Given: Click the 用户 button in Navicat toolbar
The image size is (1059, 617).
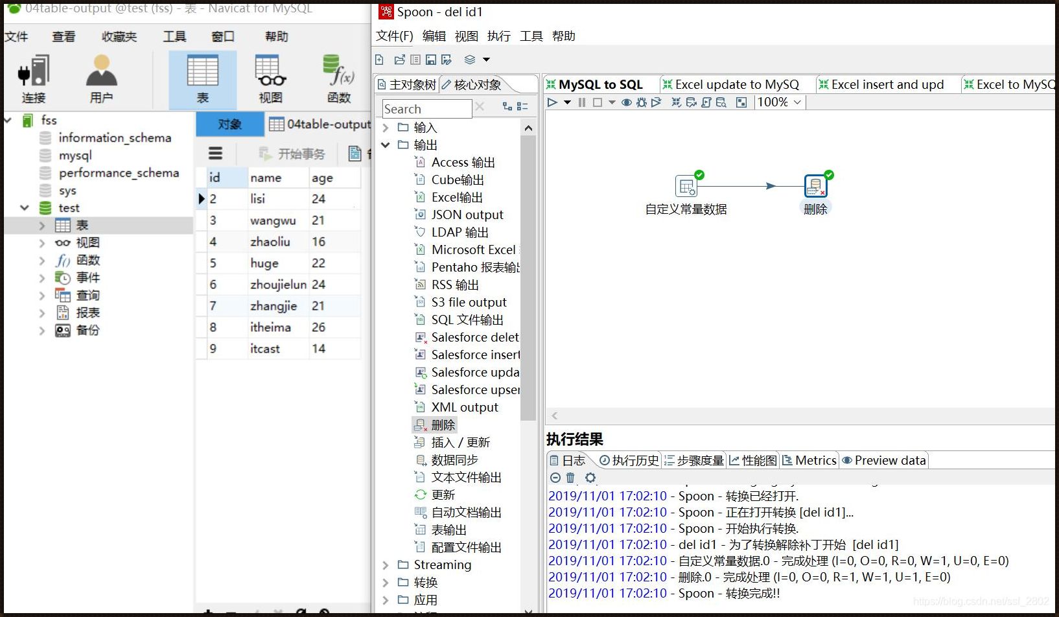Looking at the screenshot, I should (101, 79).
